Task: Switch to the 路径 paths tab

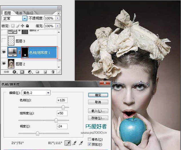Action: click(x=29, y=13)
